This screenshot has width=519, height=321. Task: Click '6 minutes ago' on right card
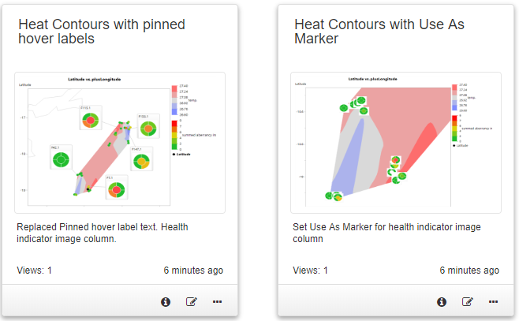[x=469, y=271]
